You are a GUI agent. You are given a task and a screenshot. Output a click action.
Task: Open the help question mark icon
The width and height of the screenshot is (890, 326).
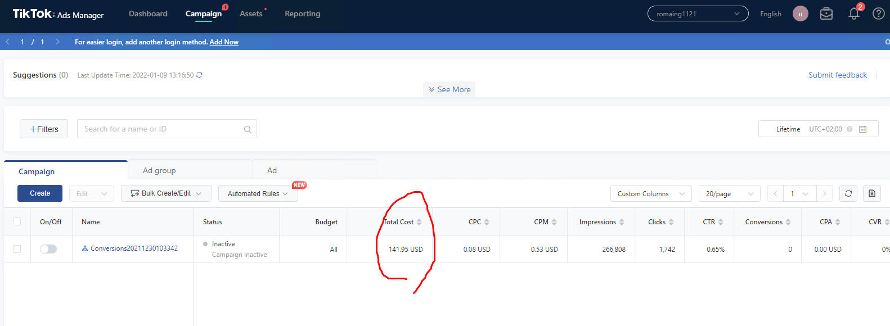tap(879, 13)
